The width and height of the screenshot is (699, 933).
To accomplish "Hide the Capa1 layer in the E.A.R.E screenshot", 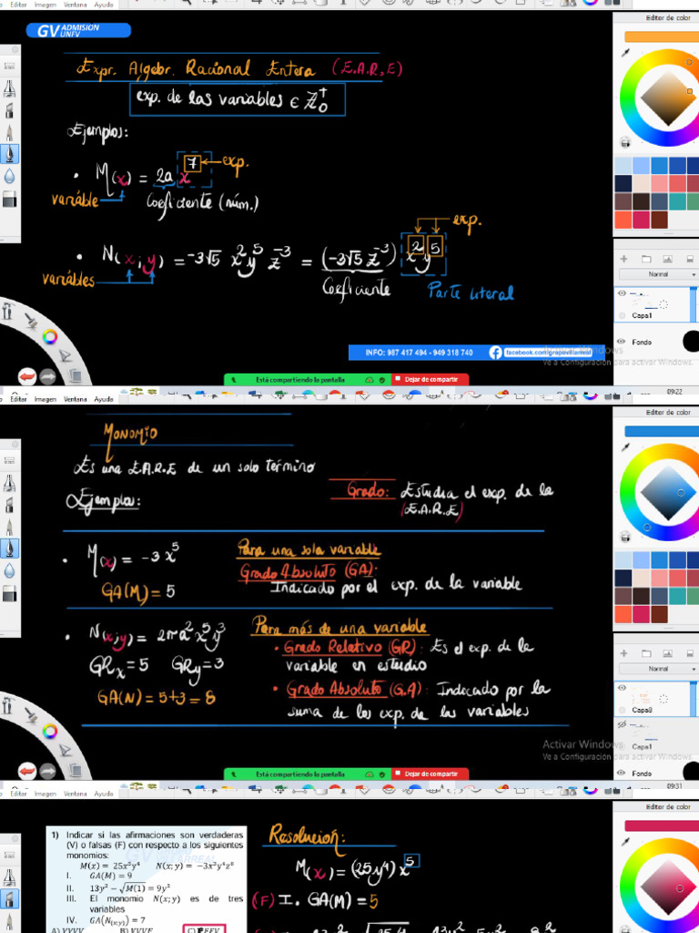I will pyautogui.click(x=623, y=293).
